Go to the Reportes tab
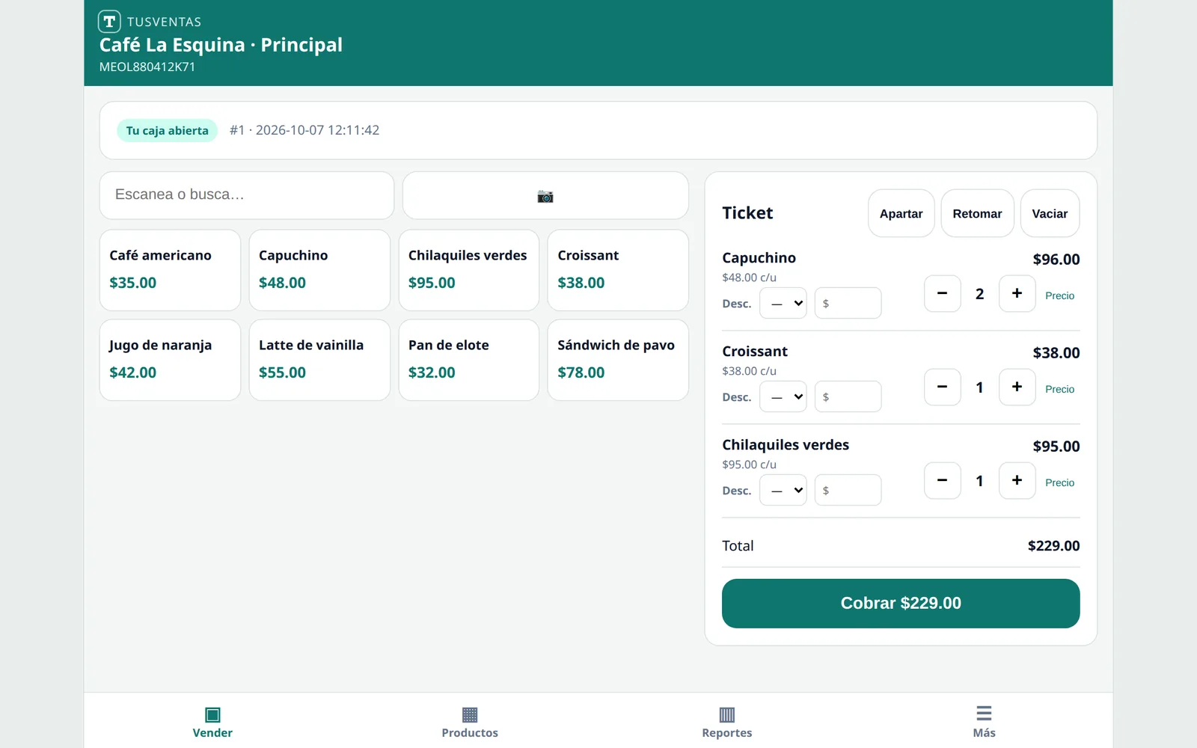Screen dimensions: 1197x748 pos(727,722)
